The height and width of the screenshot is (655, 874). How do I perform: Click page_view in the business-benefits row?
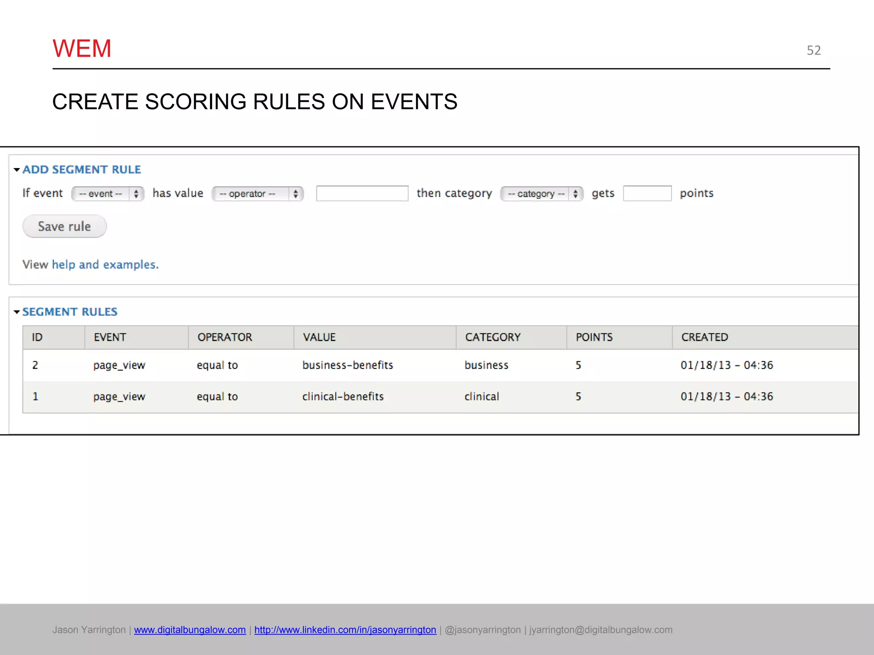click(119, 366)
